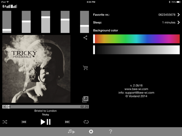Open the music library icon
The height and width of the screenshot is (136, 182).
click(x=85, y=99)
